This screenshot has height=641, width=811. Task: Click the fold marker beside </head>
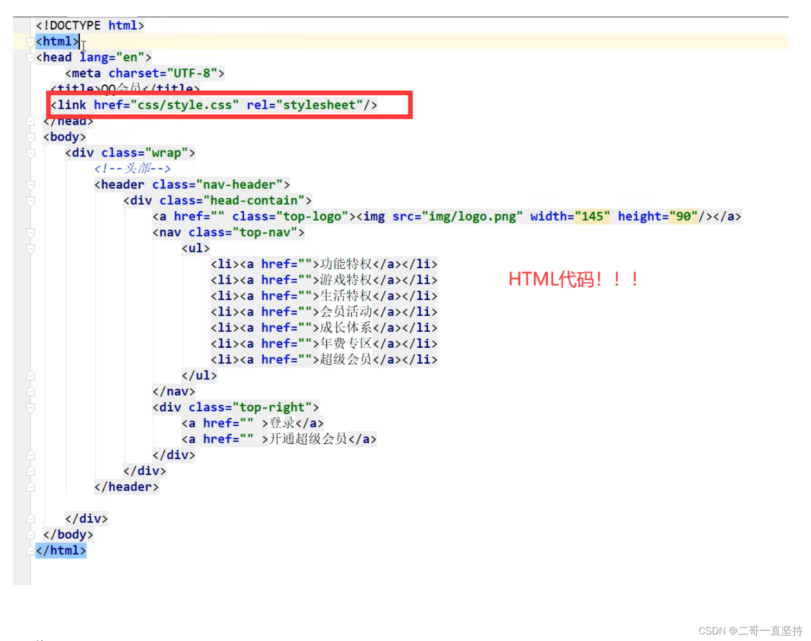[x=30, y=121]
